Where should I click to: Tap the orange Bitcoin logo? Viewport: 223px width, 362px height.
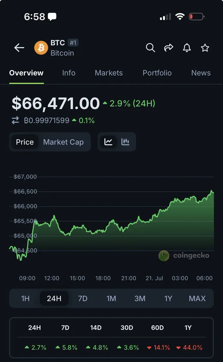click(x=41, y=48)
